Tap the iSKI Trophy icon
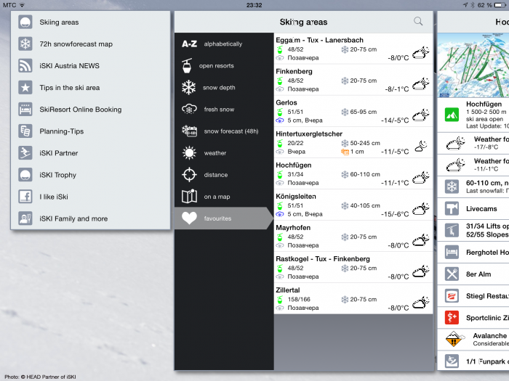 pyautogui.click(x=25, y=175)
